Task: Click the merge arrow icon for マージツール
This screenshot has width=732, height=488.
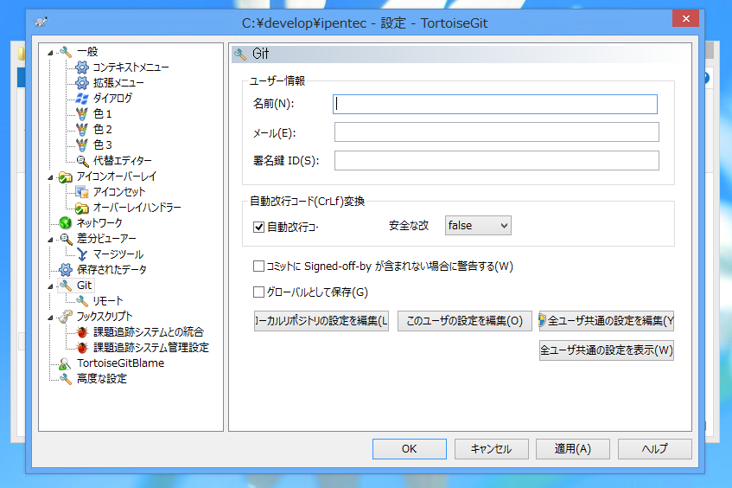Action: [x=82, y=254]
